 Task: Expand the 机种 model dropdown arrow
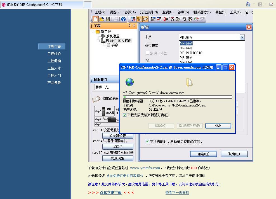coord(242,37)
